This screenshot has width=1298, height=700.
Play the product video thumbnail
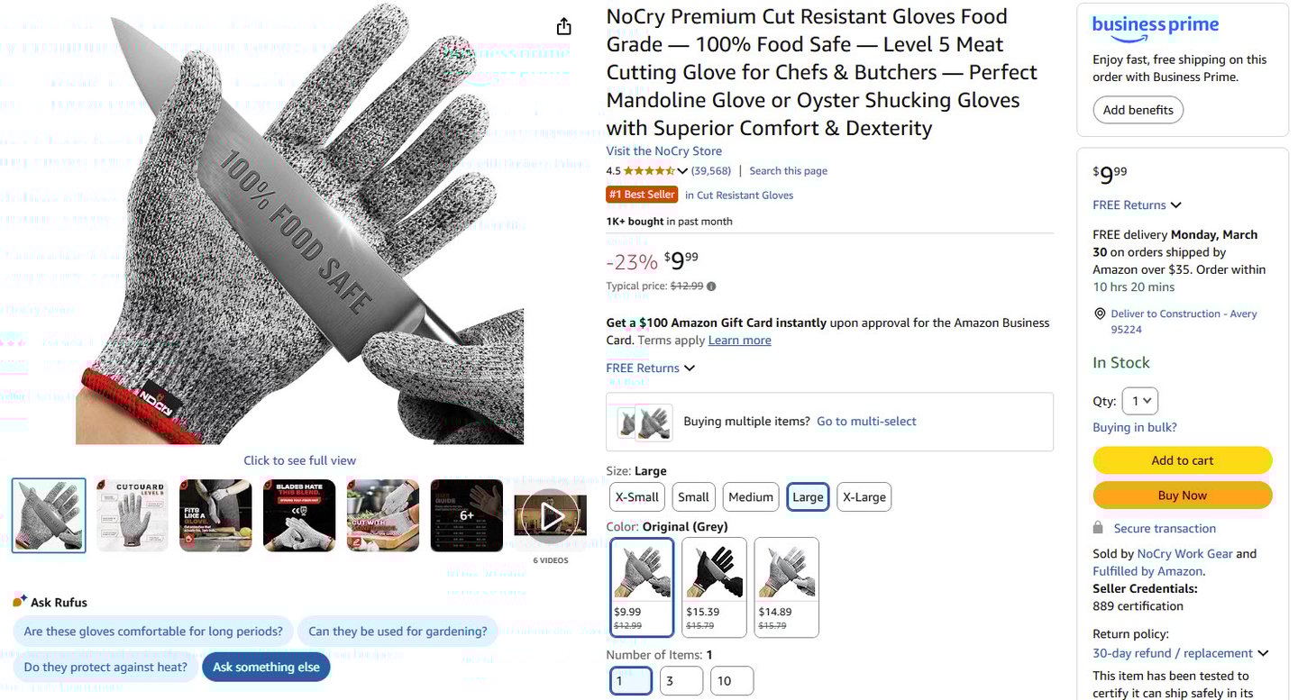click(551, 516)
